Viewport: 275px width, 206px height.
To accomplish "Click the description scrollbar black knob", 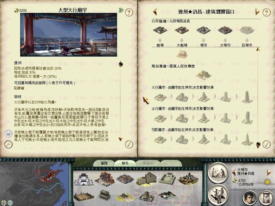I will [120, 64].
